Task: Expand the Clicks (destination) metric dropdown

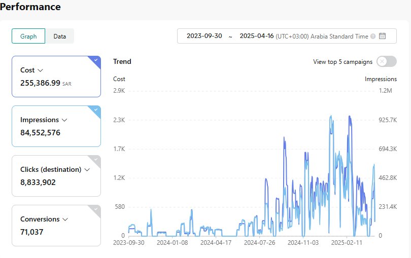Action: point(87,170)
